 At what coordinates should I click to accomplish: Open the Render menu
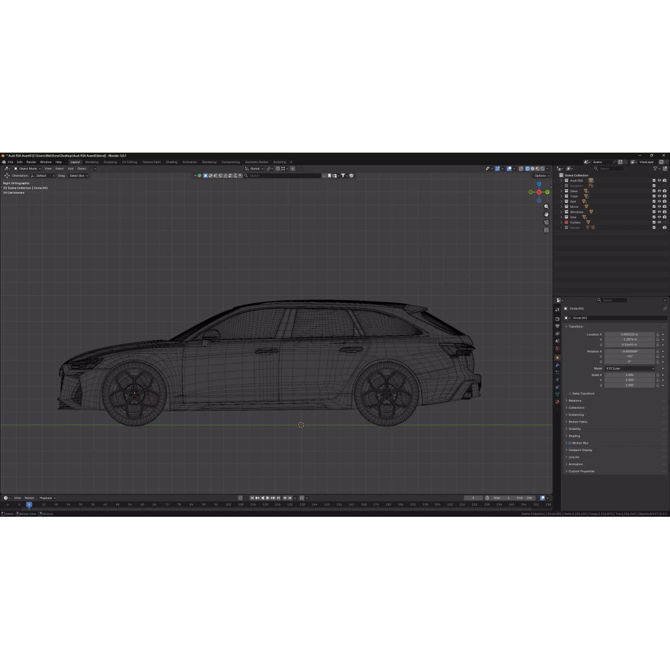click(31, 163)
